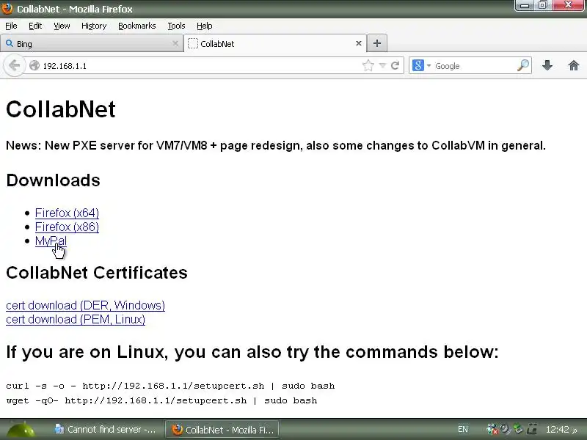Click the Start button in the taskbar
The width and height of the screenshot is (587, 440).
click(x=21, y=430)
